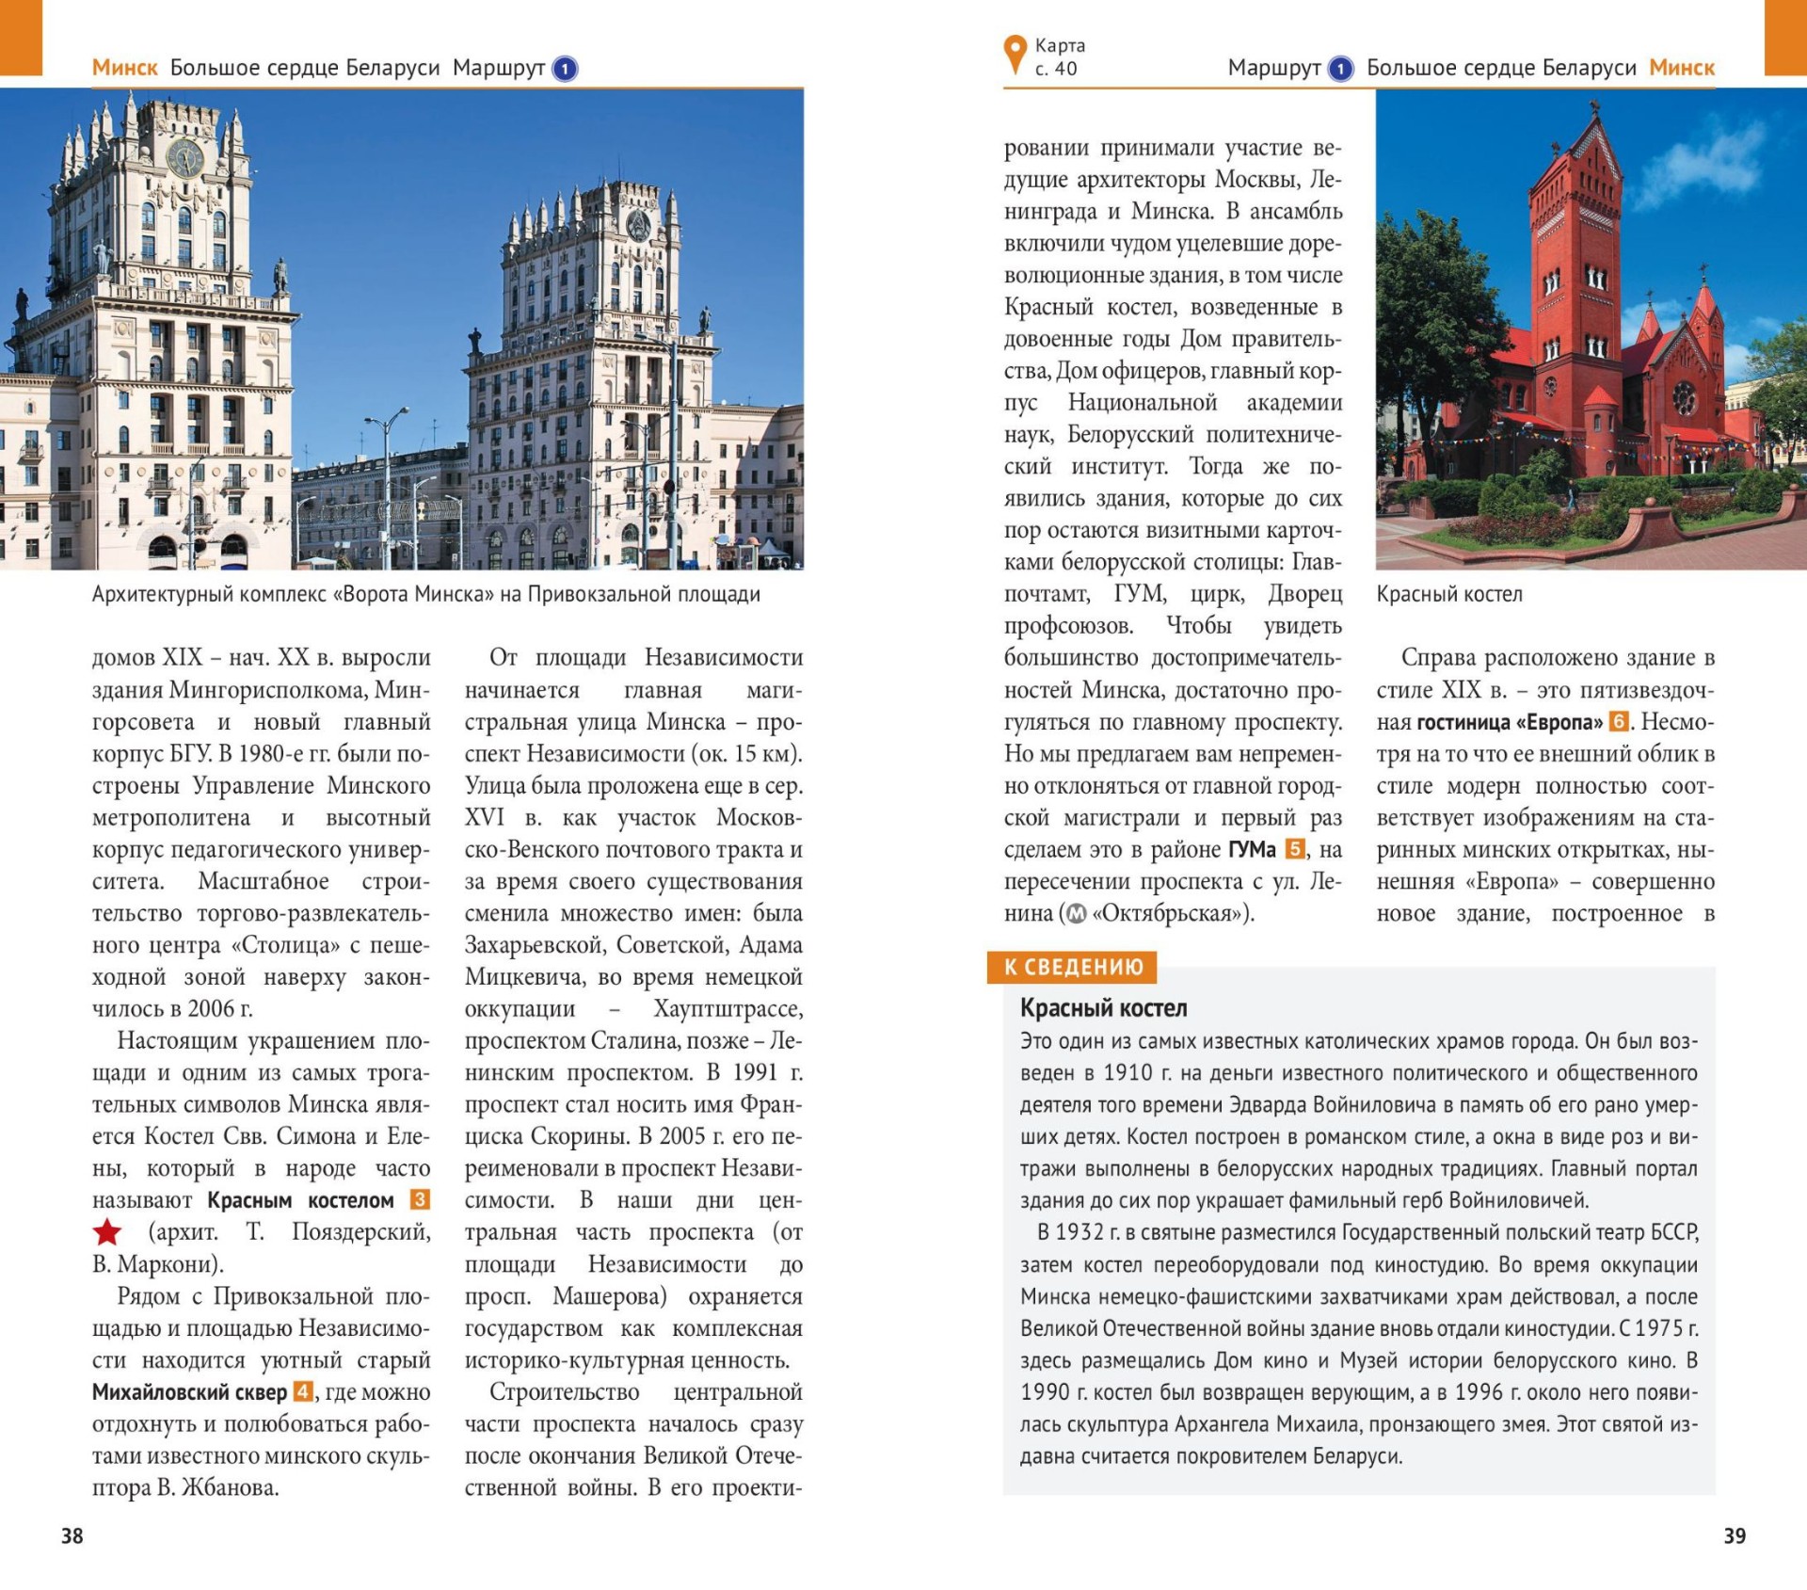Click blue route number circle on left header
This screenshot has height=1590, width=1807.
[x=565, y=69]
